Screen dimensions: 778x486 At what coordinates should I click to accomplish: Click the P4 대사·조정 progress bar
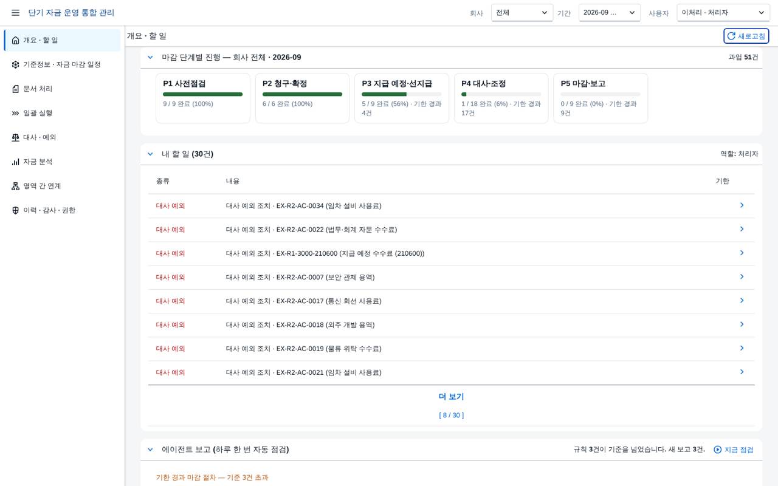(501, 94)
